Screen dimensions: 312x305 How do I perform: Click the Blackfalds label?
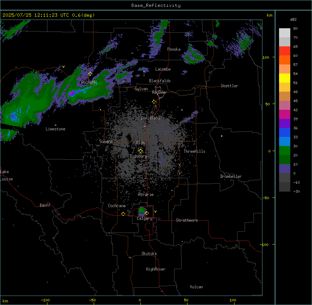(x=160, y=81)
